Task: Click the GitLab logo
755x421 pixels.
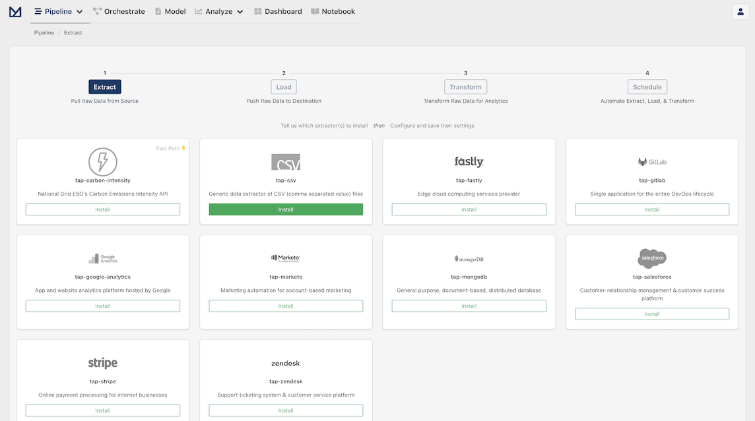Action: click(x=652, y=162)
